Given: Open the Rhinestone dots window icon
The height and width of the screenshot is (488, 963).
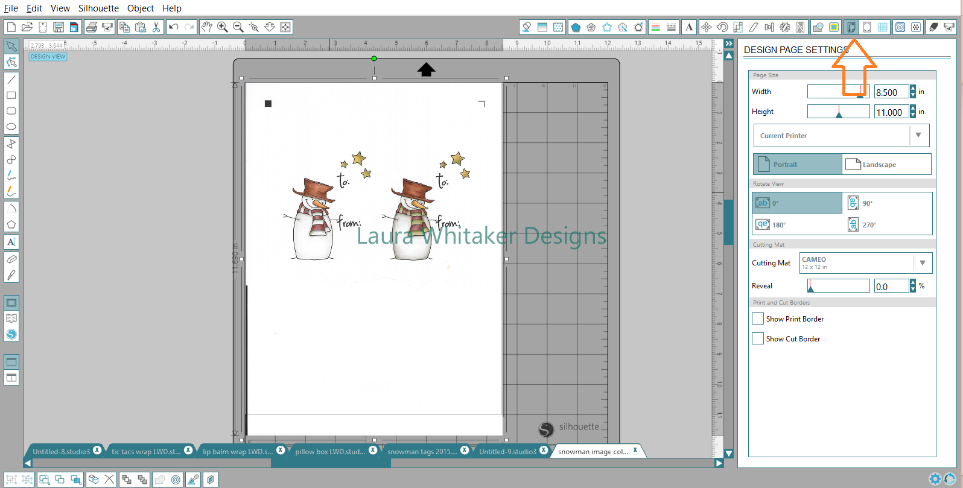Looking at the screenshot, I should [916, 27].
